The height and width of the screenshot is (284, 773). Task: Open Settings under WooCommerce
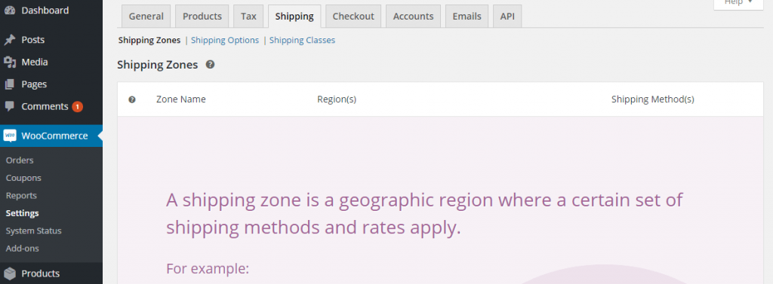click(22, 214)
